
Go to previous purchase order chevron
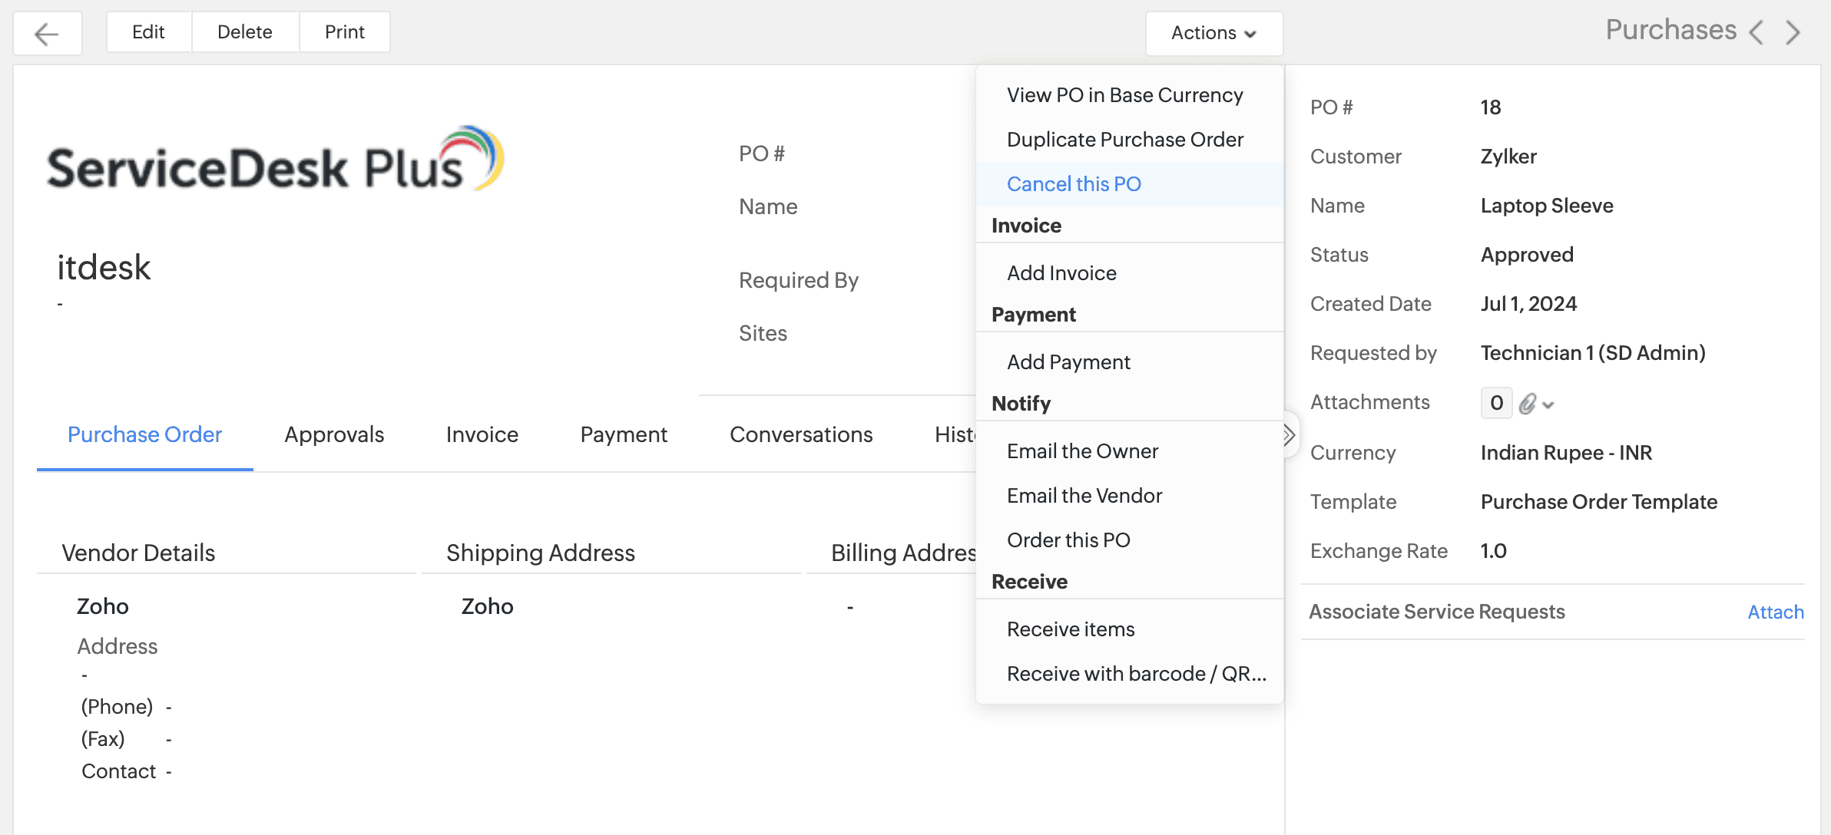(1757, 32)
